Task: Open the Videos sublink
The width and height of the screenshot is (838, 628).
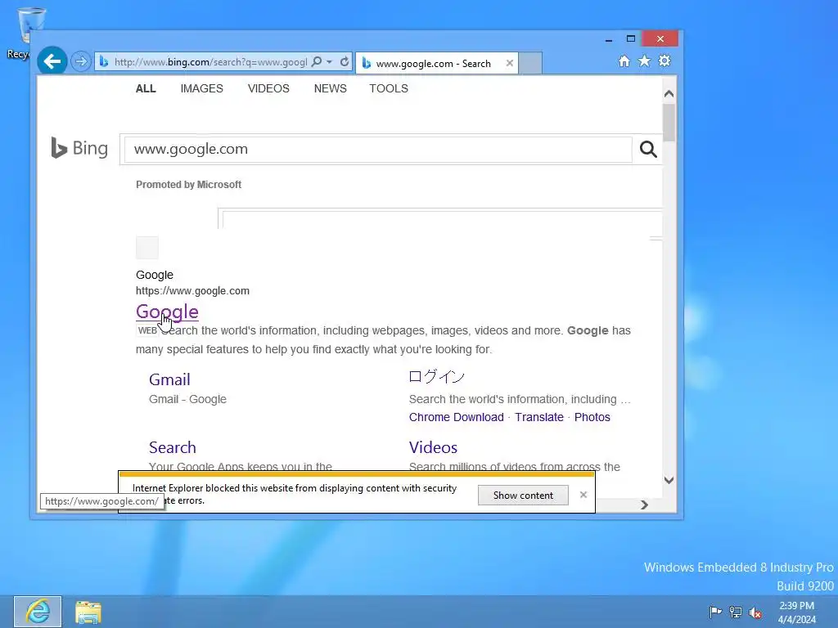Action: pos(433,447)
